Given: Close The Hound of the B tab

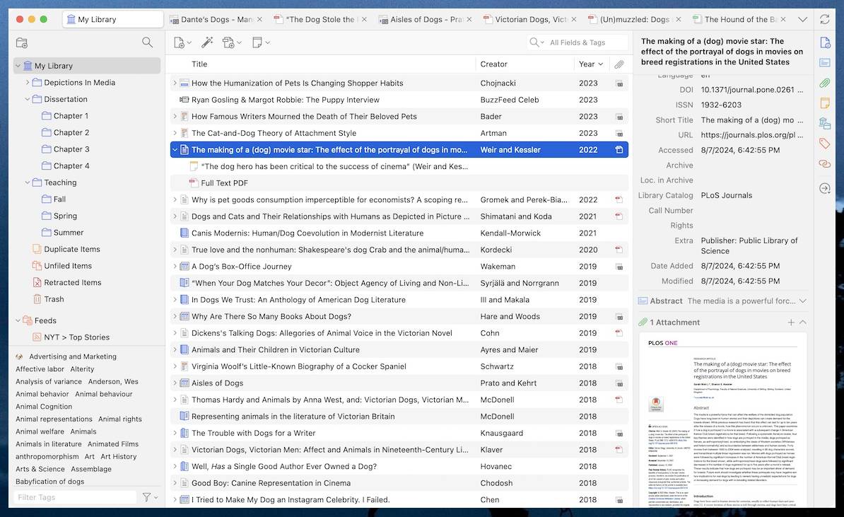Looking at the screenshot, I should 783,19.
